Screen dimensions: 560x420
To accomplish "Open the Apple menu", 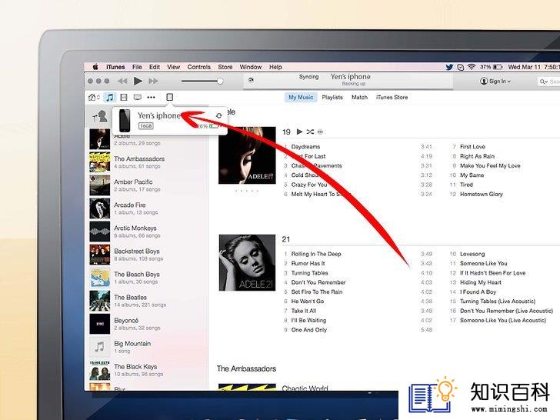I will (95, 67).
